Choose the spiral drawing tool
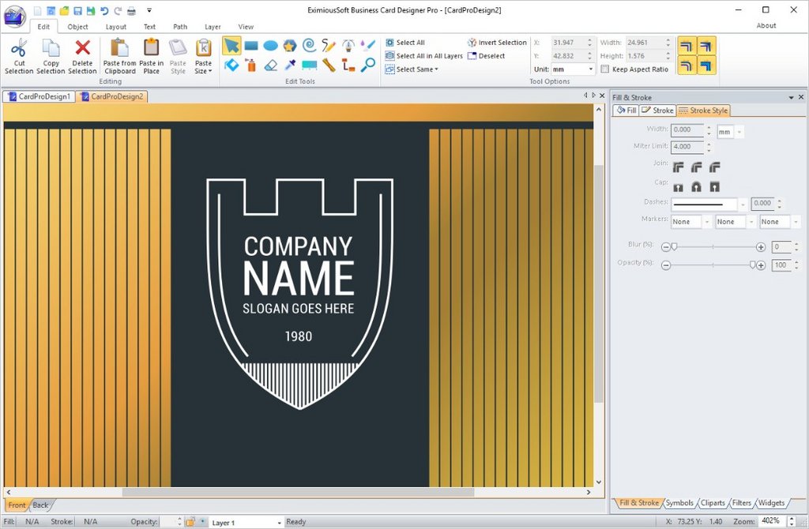This screenshot has height=529, width=809. pos(310,45)
